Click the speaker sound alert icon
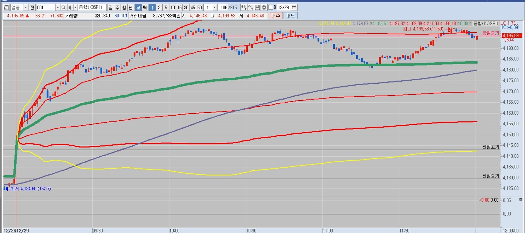This screenshot has height=233, width=525. tap(71, 7)
